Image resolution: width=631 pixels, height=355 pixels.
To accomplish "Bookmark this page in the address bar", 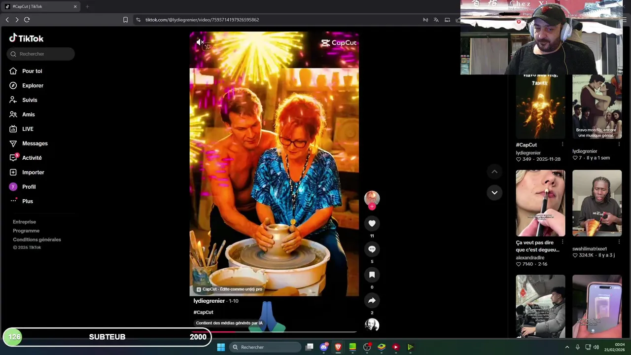I will point(125,20).
